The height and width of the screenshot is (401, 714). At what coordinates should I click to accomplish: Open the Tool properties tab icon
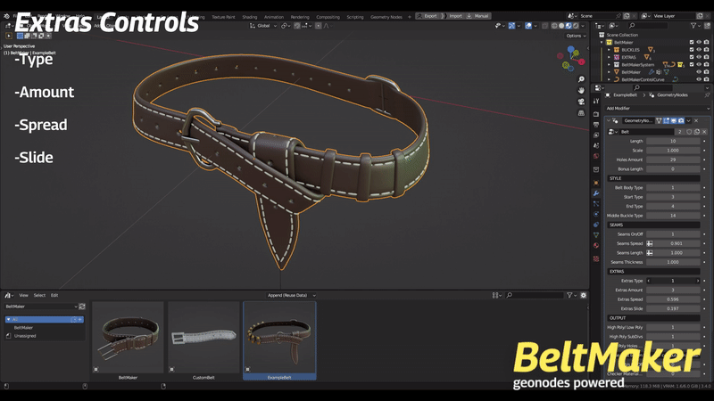click(596, 101)
